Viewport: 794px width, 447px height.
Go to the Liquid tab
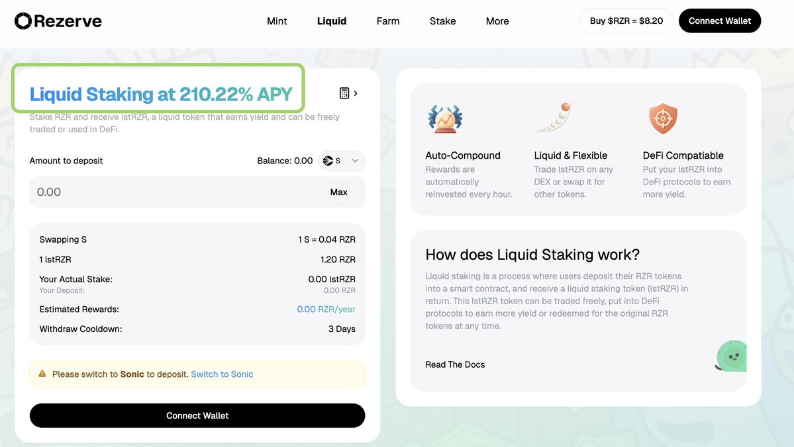[x=332, y=20]
